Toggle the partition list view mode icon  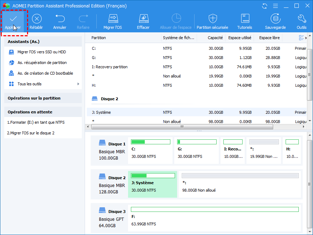pos(302,38)
